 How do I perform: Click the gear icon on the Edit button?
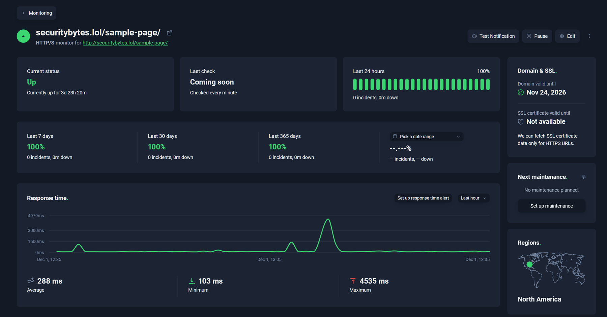[562, 36]
